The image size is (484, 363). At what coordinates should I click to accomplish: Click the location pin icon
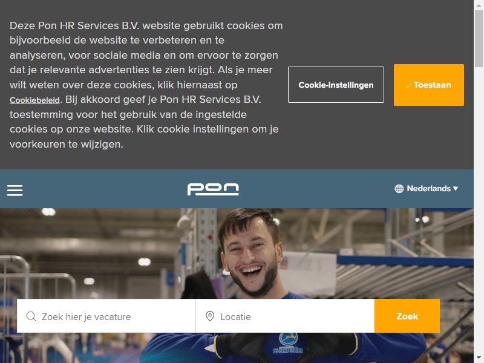(x=210, y=316)
